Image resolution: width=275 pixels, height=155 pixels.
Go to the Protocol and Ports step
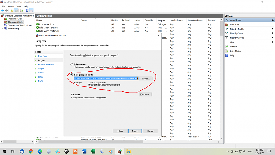[46, 65]
